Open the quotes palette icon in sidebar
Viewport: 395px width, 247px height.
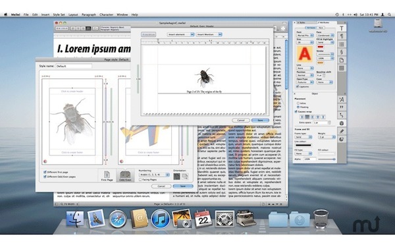pos(342,107)
